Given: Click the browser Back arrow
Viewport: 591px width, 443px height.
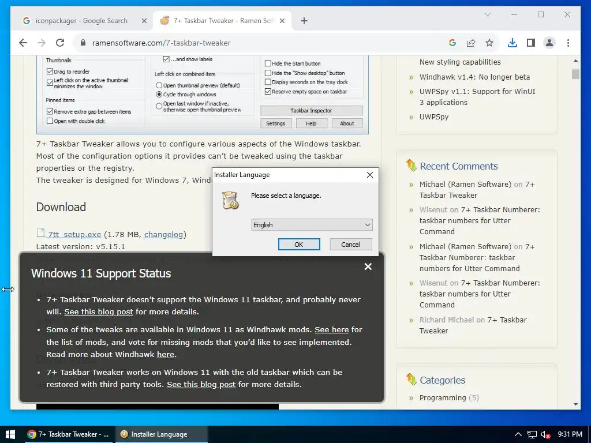Looking at the screenshot, I should pyautogui.click(x=23, y=43).
